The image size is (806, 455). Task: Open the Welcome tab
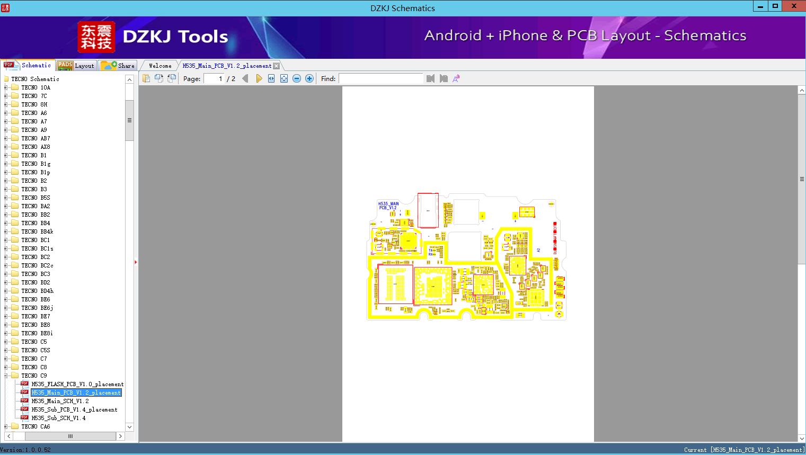coord(160,66)
